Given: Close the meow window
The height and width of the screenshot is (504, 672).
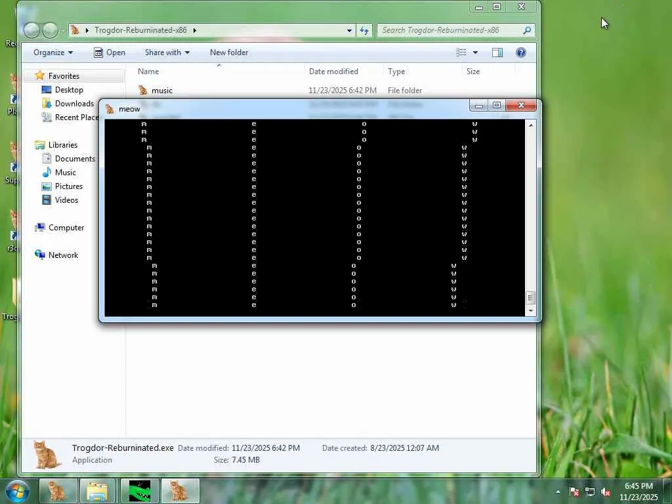Looking at the screenshot, I should (521, 105).
